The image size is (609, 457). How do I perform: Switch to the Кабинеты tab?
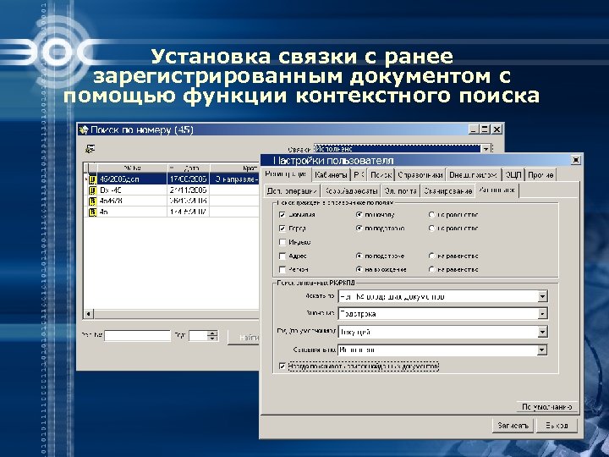coord(331,175)
